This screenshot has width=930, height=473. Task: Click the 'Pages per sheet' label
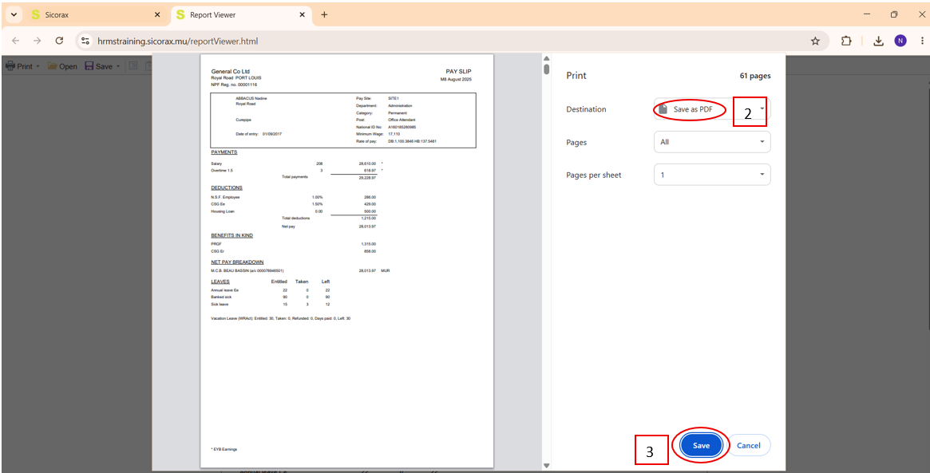click(x=594, y=175)
